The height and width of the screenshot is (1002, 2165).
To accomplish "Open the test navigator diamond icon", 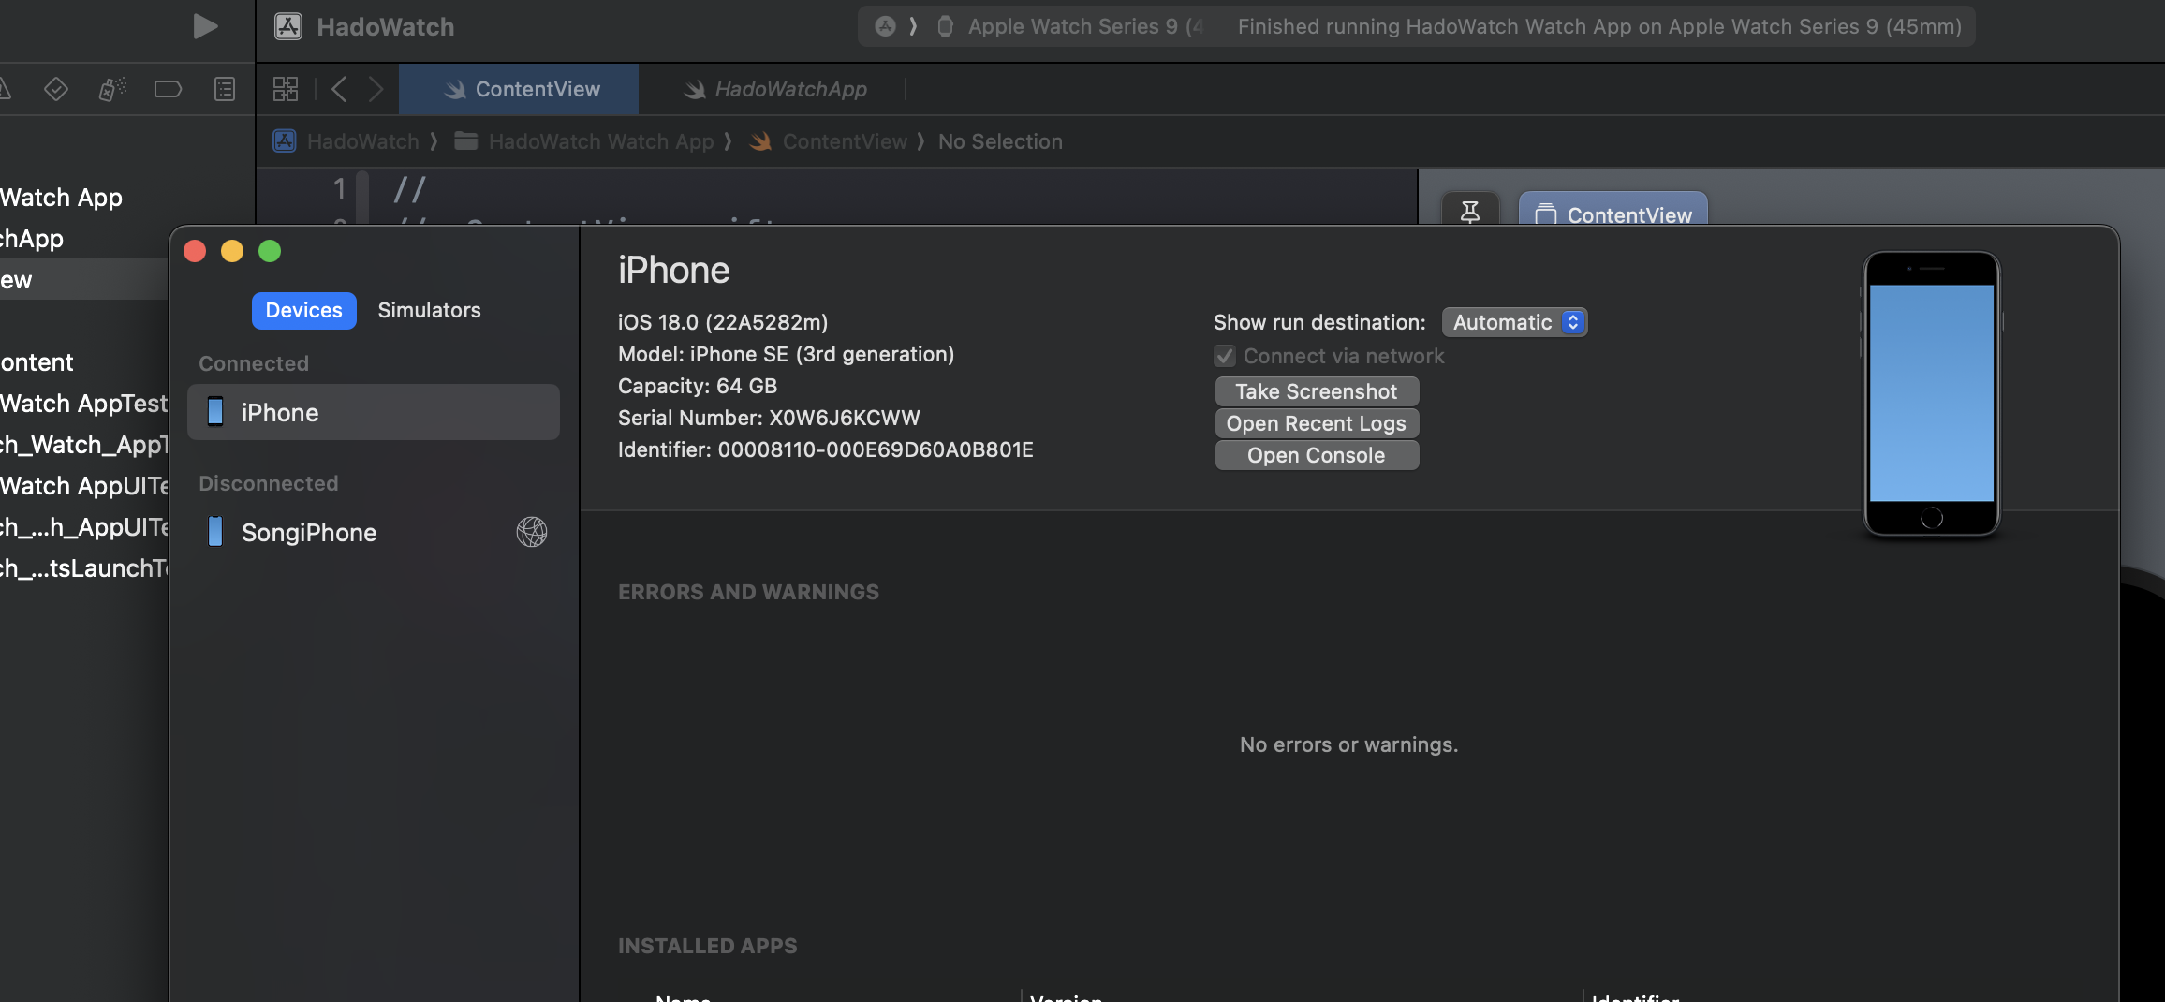I will (56, 89).
